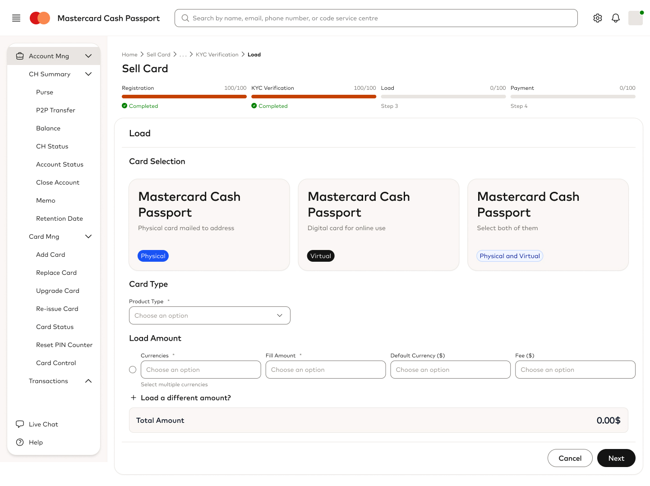Go to Balance in sidebar
Image resolution: width=650 pixels, height=486 pixels.
(x=48, y=128)
